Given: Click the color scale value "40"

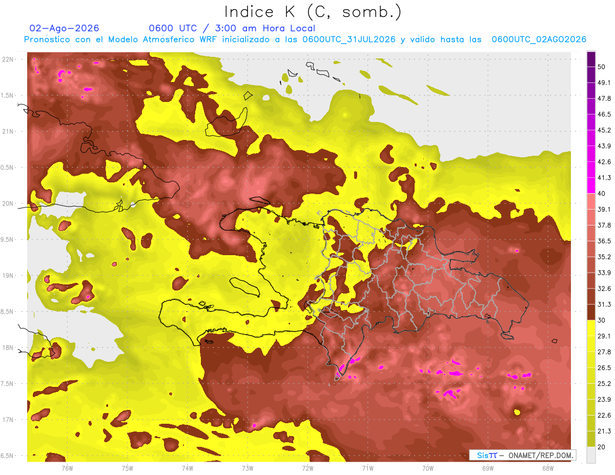Looking at the screenshot, I should 602,193.
